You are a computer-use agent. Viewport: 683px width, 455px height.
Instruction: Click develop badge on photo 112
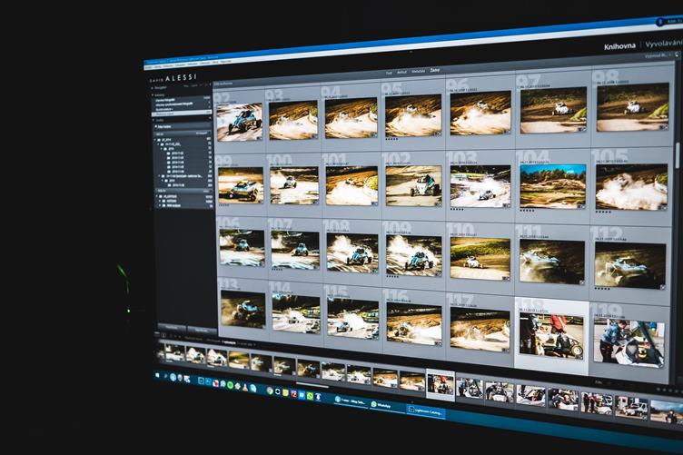[x=662, y=286]
